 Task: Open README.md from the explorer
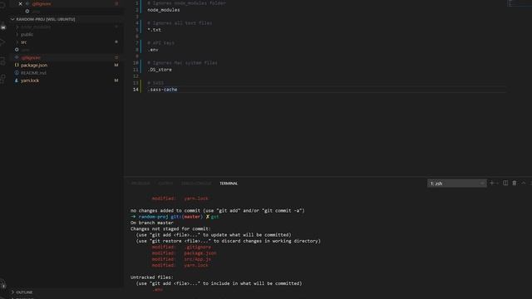point(33,73)
